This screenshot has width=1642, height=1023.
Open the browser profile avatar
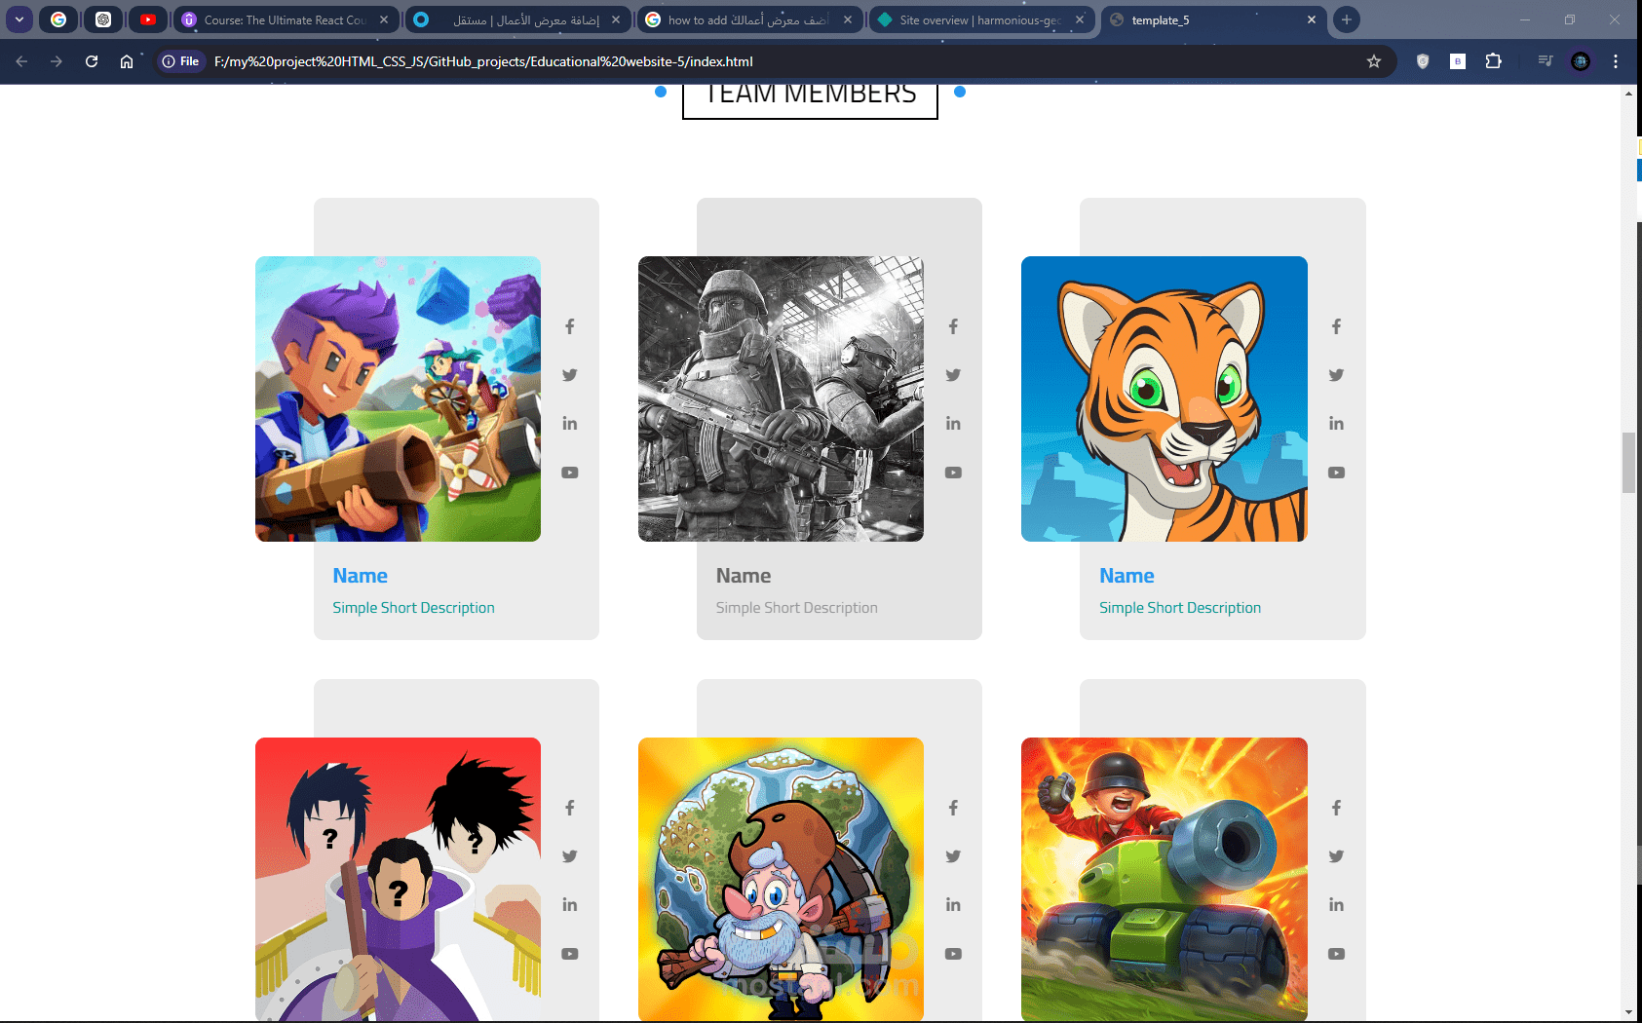point(1581,61)
